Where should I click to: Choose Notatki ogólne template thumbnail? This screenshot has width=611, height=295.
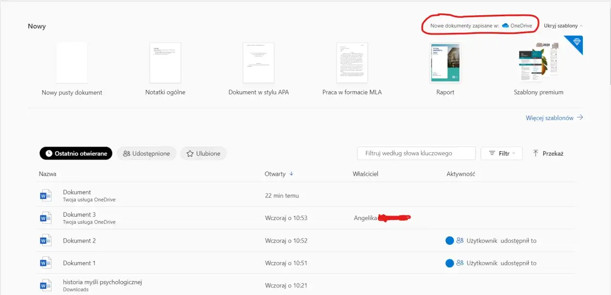coord(165,63)
